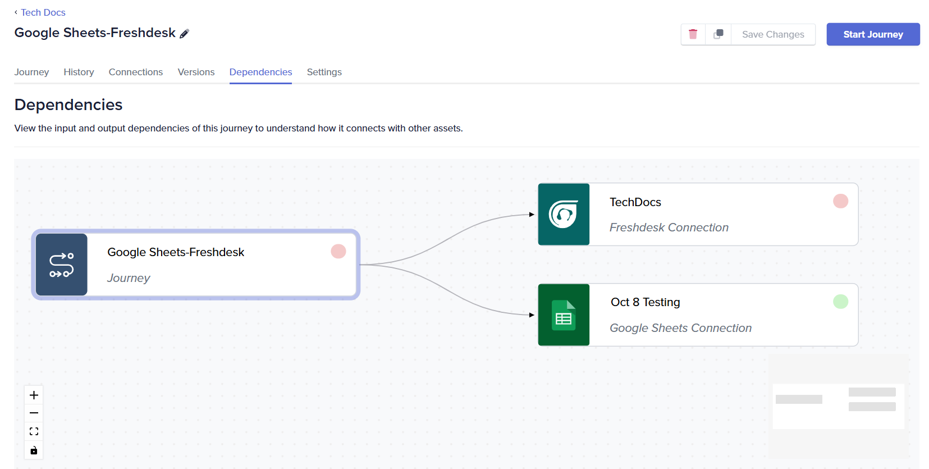Zoom in on the dependency canvas

pyautogui.click(x=34, y=395)
